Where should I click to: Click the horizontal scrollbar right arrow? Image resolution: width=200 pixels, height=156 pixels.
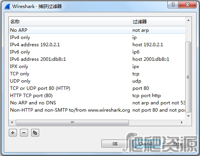182,122
